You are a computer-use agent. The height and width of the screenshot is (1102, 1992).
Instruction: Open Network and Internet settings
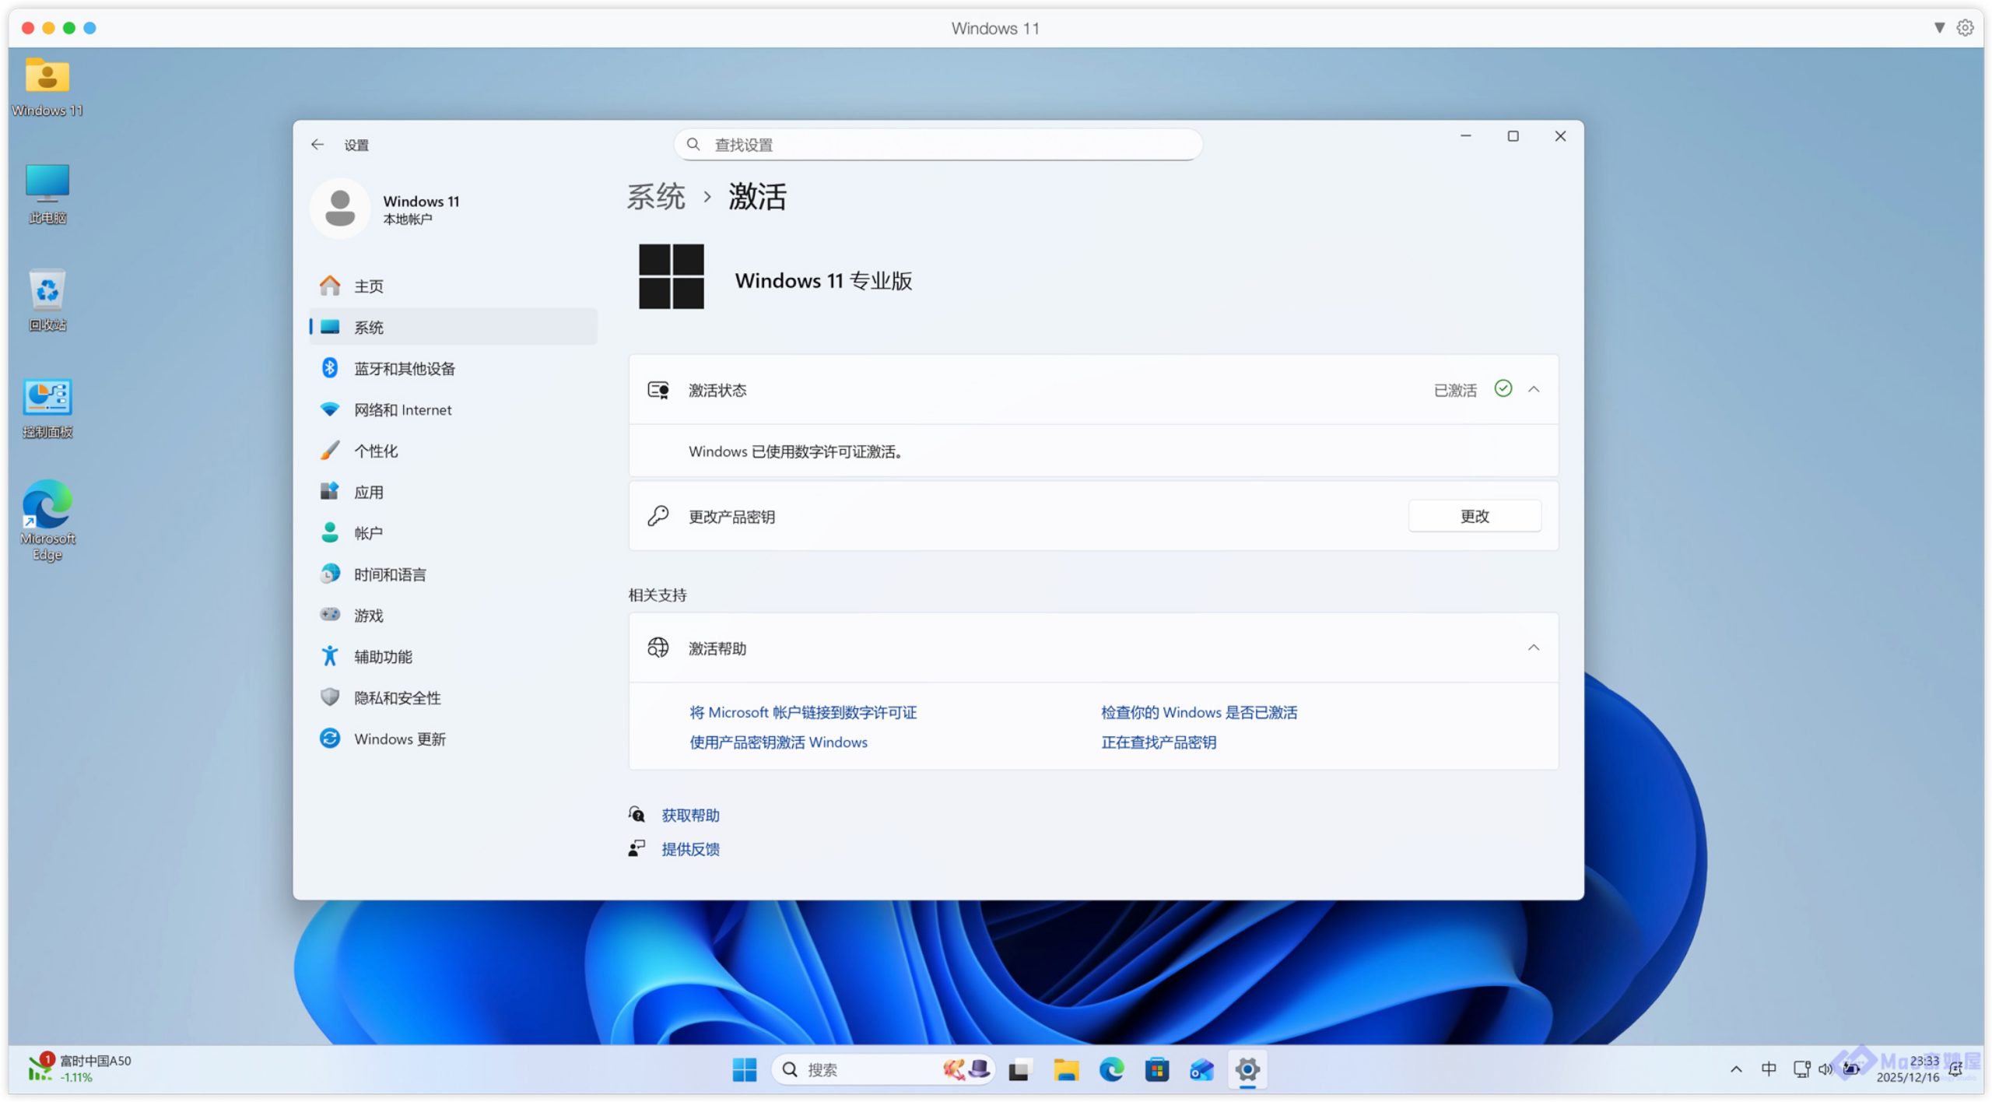coord(402,410)
